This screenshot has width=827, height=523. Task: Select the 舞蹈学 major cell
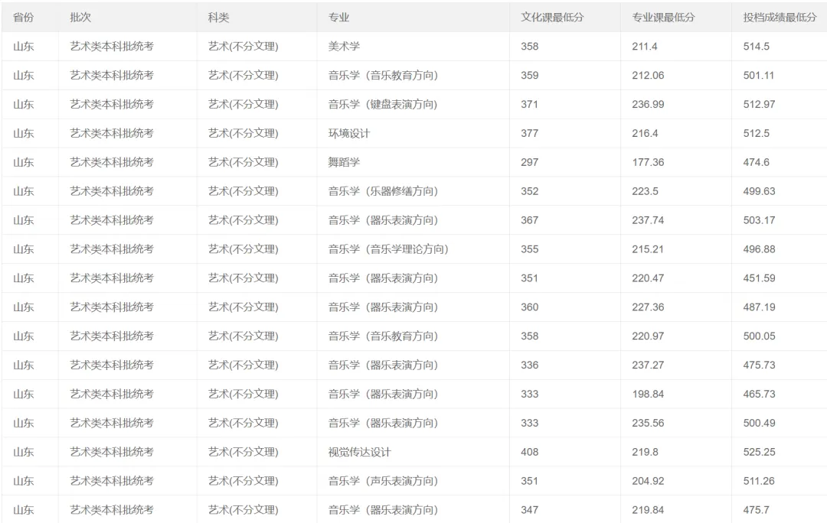pos(344,162)
